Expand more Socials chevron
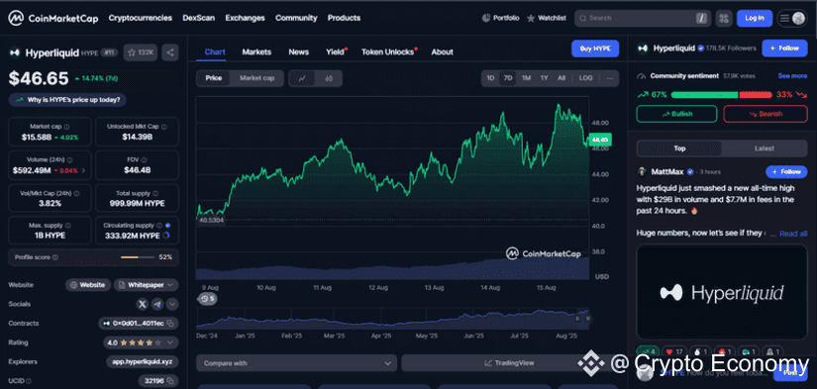817x389 pixels. pyautogui.click(x=172, y=304)
